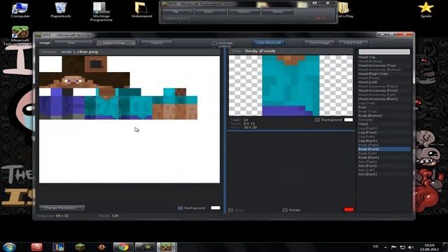The height and width of the screenshot is (252, 448).
Task: Click the tile list search field
Action: coord(384,52)
